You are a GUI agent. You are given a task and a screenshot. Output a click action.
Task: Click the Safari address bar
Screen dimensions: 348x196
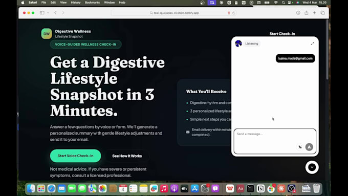pos(174,13)
